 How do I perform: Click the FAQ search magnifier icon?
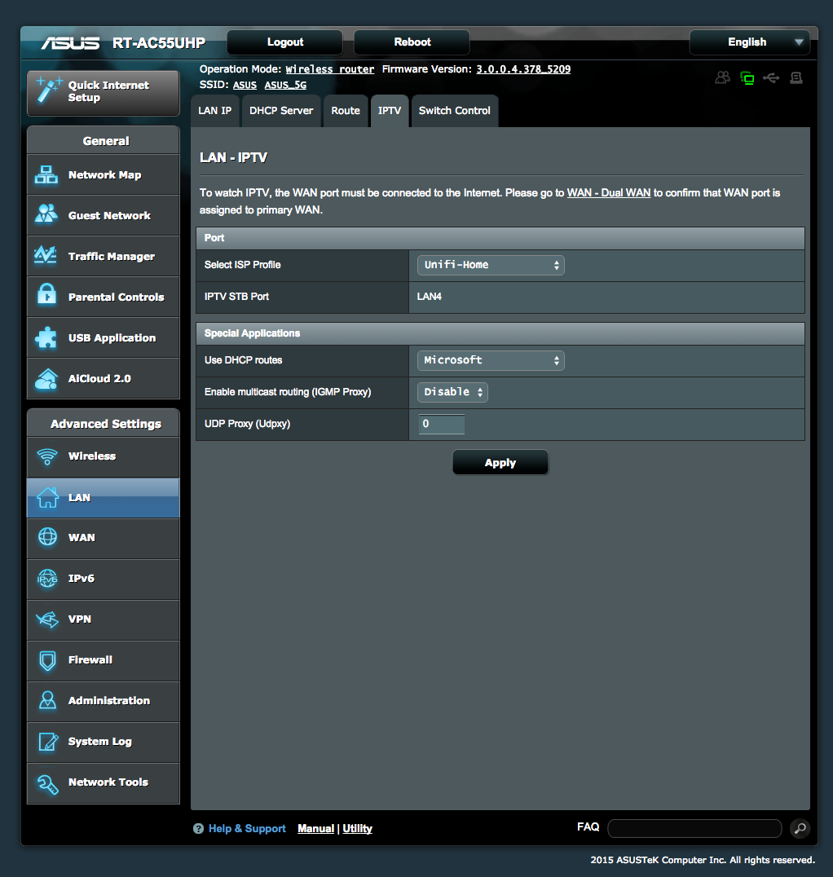click(800, 829)
